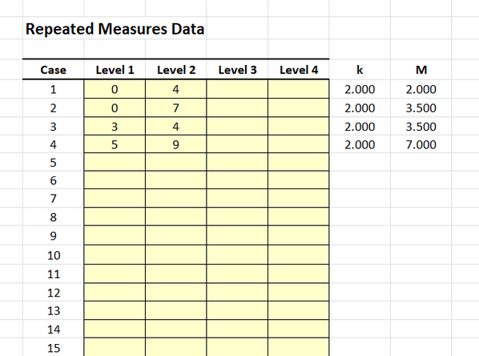Click case number 14 label

coord(54,330)
